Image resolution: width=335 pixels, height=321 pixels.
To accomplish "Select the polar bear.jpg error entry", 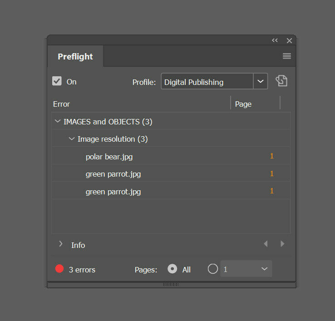I will [x=109, y=157].
